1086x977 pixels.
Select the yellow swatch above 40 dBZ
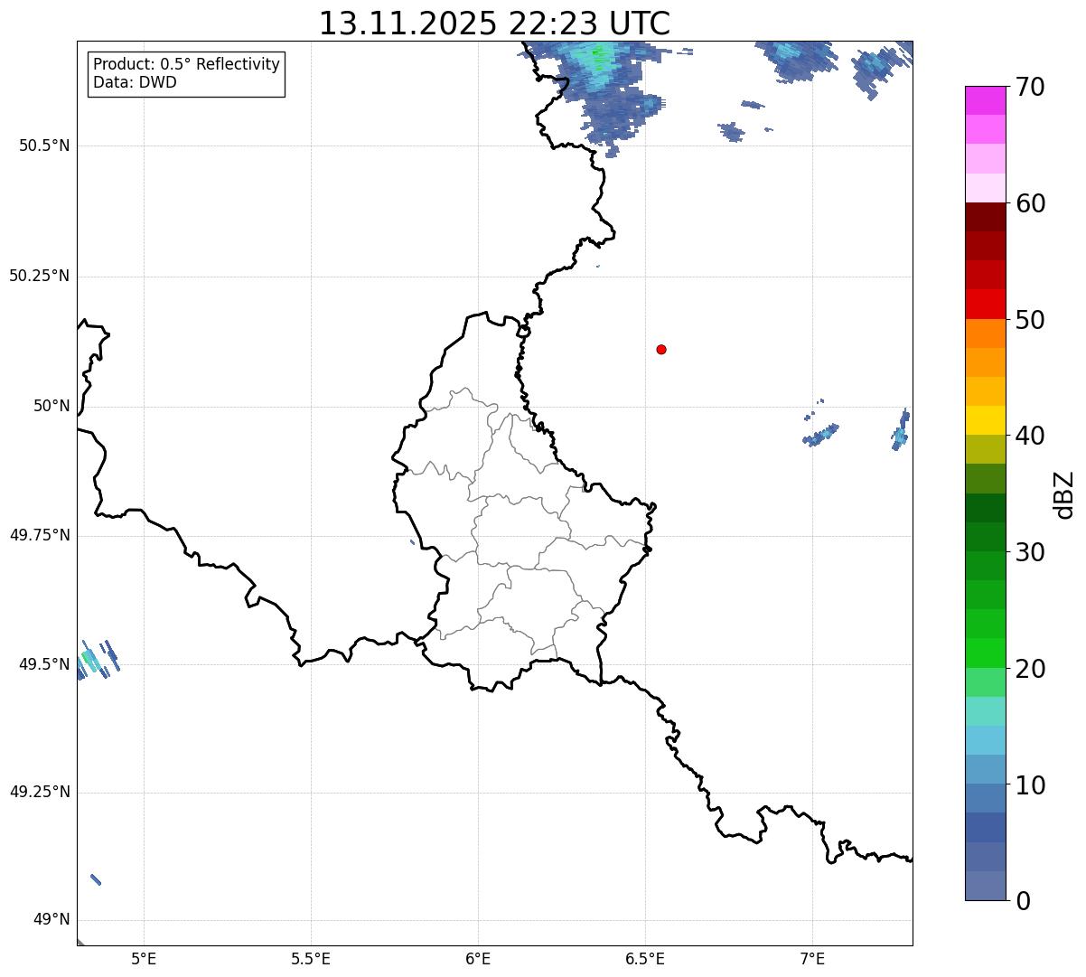click(x=984, y=420)
